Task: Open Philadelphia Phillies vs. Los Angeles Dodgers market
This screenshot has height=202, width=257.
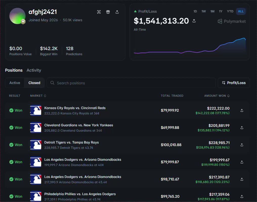Action: (80, 194)
